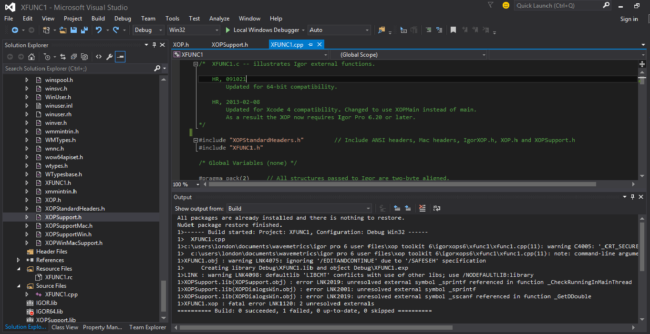650x334 pixels.
Task: Go to next message in Output panel
Action: pyautogui.click(x=408, y=208)
